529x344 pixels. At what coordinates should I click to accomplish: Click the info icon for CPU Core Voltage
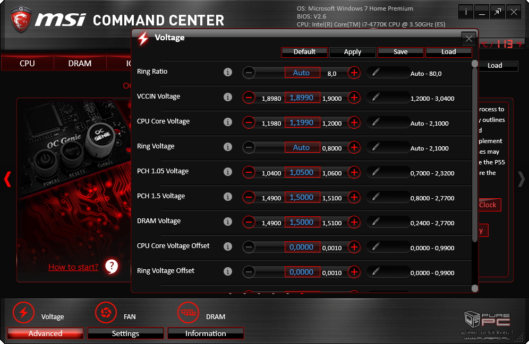click(228, 122)
